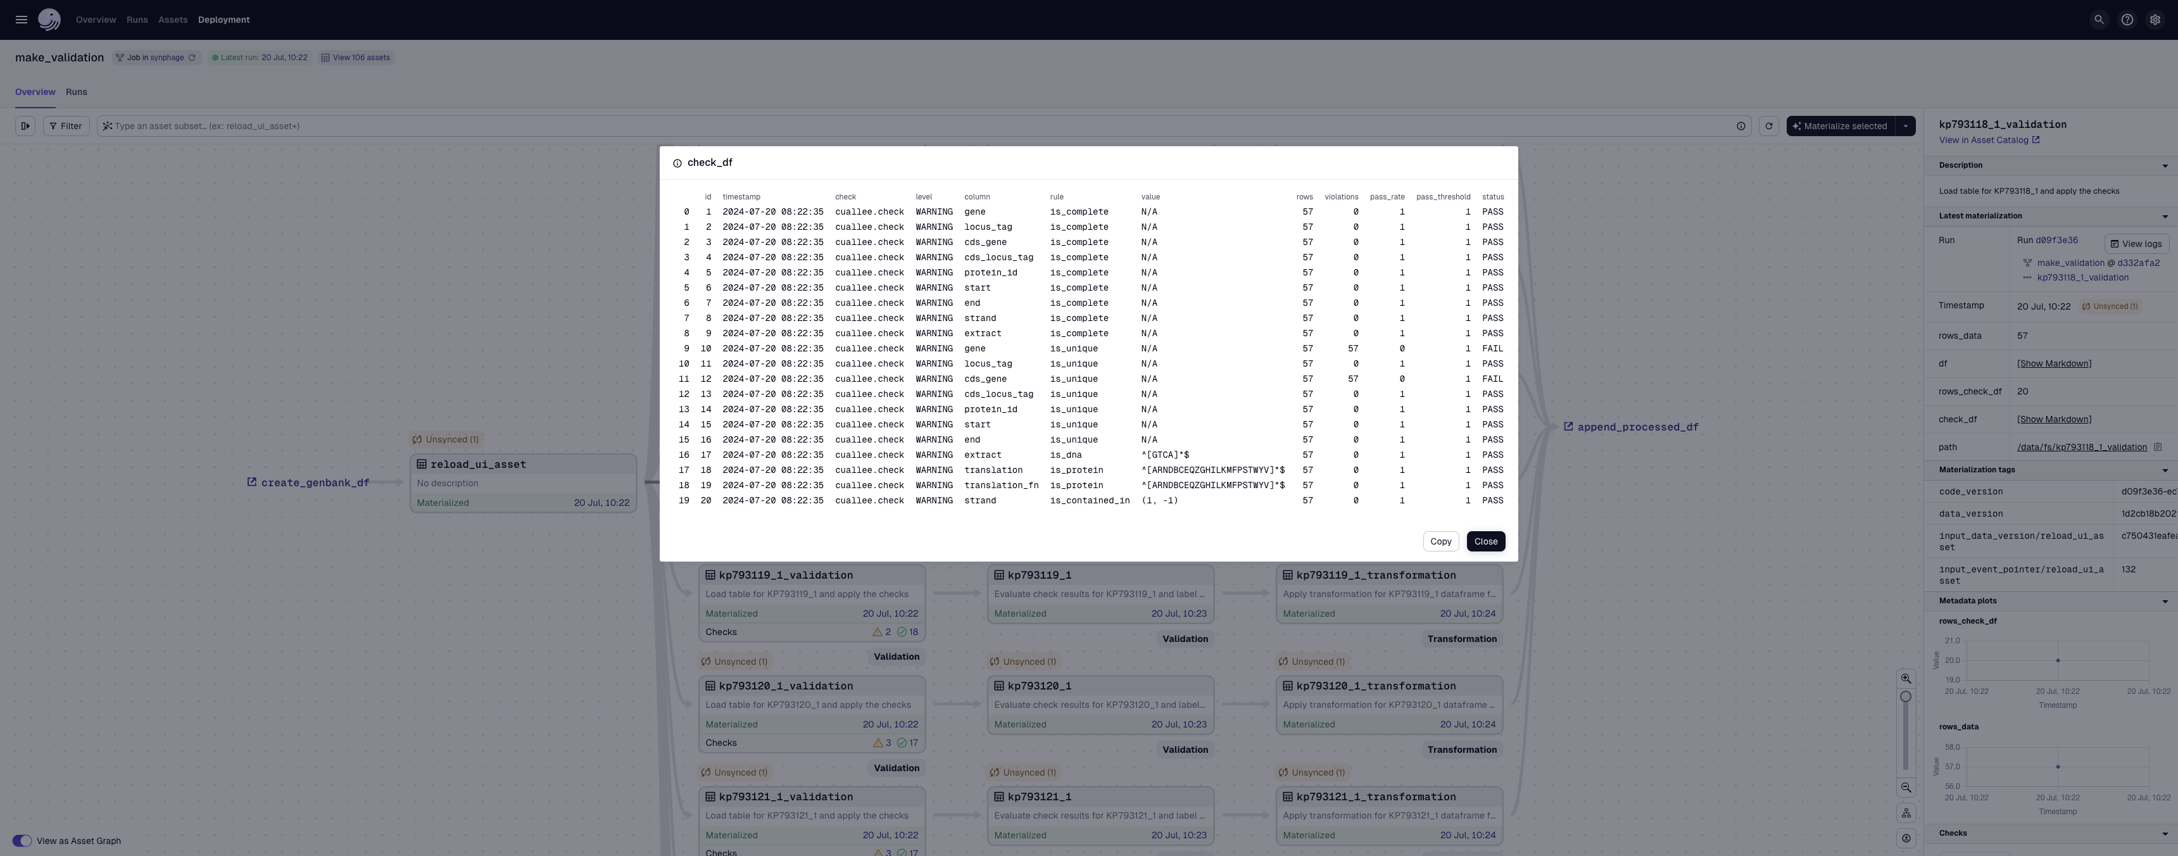Expand the df Show Markdown expander
This screenshot has width=2178, height=856.
coord(2053,364)
